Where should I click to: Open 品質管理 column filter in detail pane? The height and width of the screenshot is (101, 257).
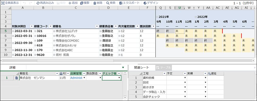click(84, 73)
